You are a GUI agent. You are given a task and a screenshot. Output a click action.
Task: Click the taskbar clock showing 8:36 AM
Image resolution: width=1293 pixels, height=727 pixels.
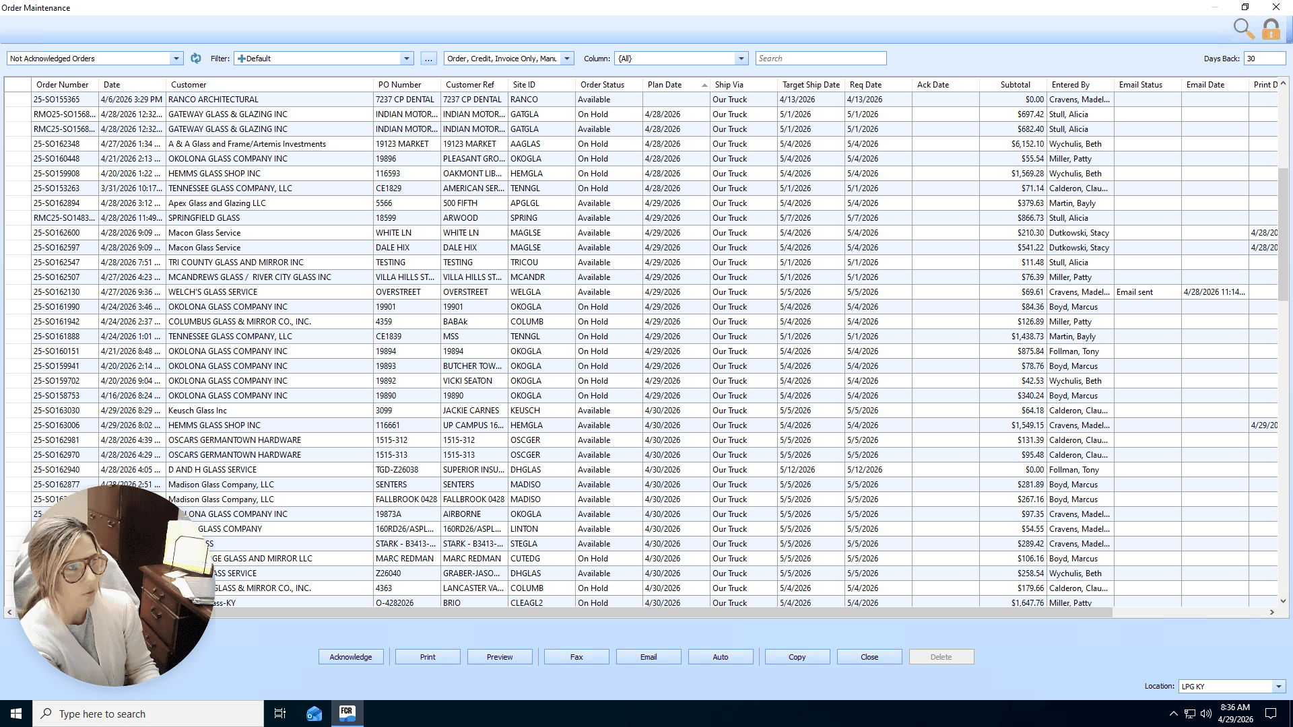tap(1235, 714)
